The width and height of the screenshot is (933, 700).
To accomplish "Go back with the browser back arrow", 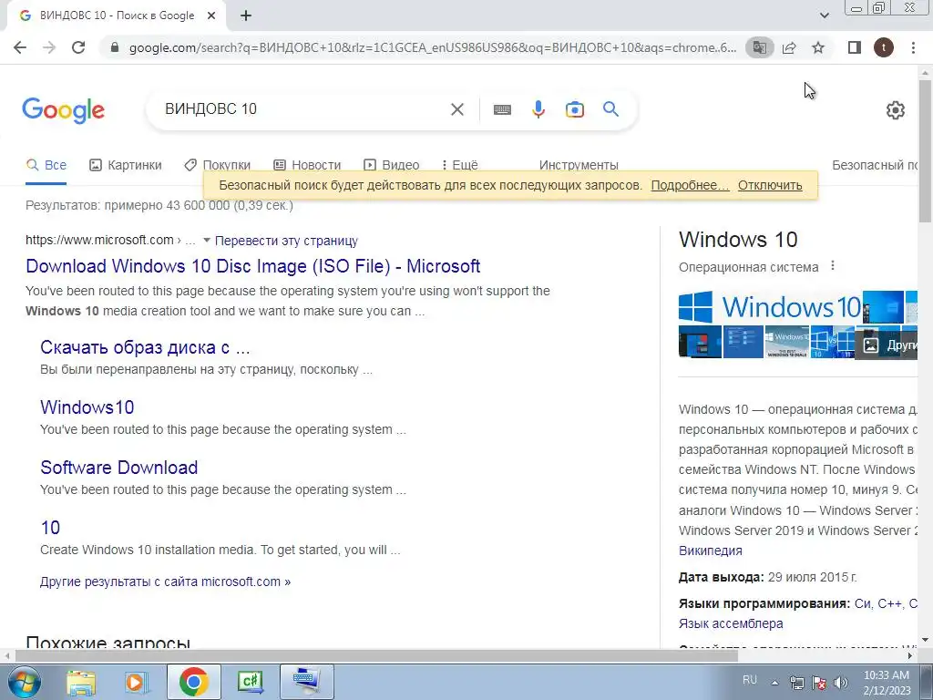I will point(20,47).
